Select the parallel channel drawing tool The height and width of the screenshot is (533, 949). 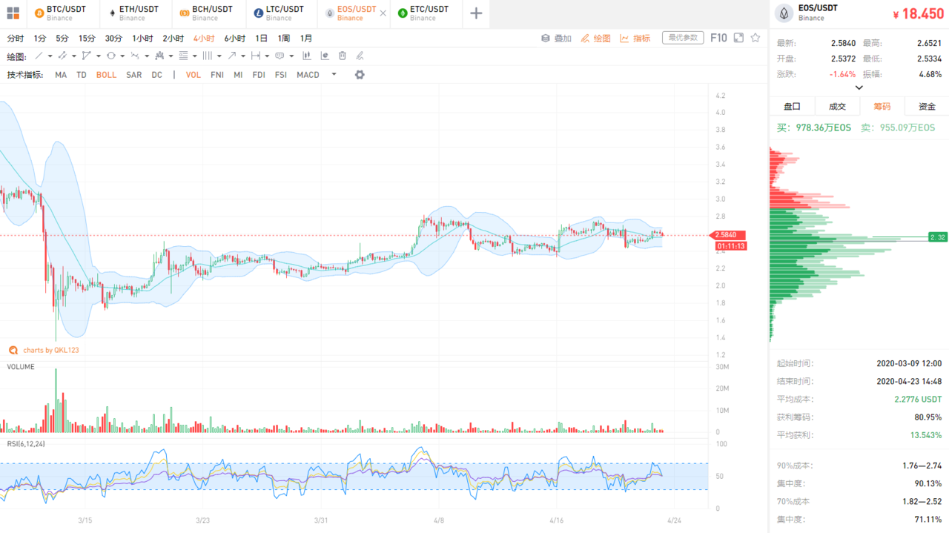click(62, 56)
